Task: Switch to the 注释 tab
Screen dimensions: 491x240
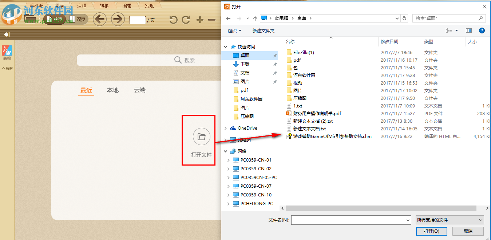Action: click(x=81, y=5)
